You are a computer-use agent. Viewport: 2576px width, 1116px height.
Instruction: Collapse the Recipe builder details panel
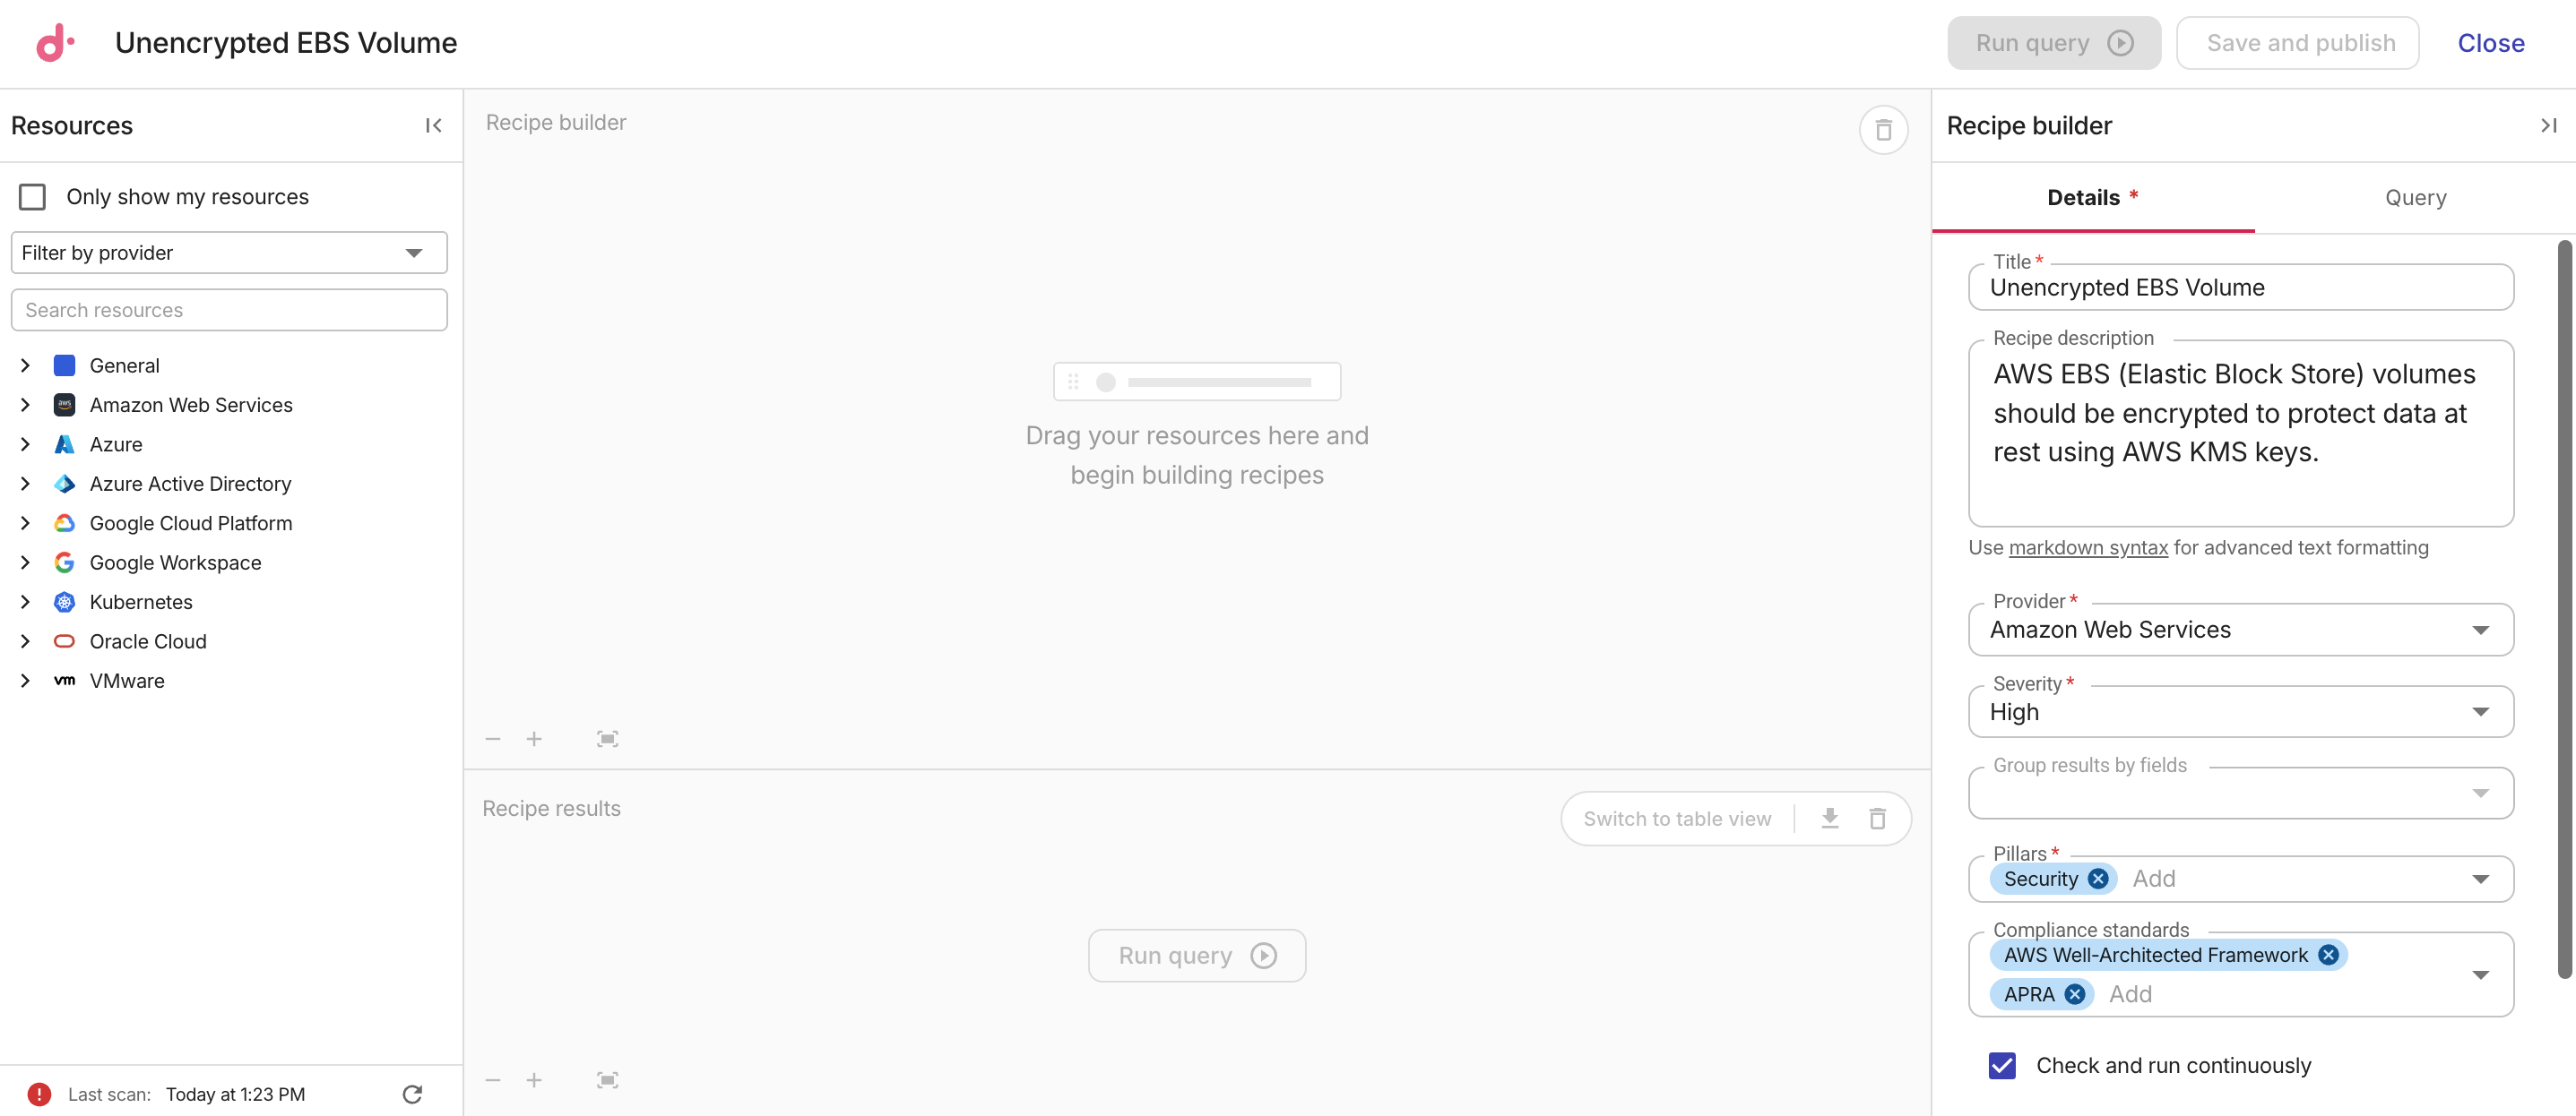click(x=2548, y=124)
